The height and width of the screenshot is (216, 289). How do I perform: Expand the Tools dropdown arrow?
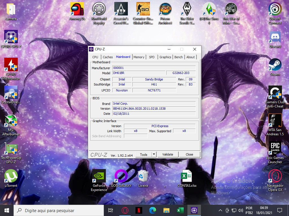tap(154, 154)
